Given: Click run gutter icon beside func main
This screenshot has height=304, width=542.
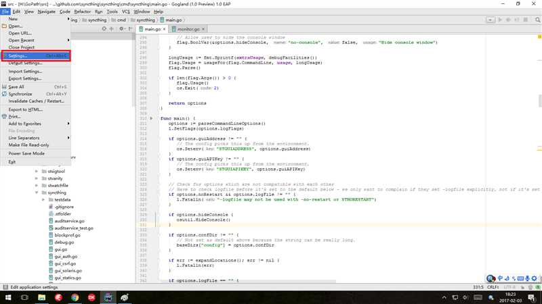Looking at the screenshot, I should click(x=151, y=118).
